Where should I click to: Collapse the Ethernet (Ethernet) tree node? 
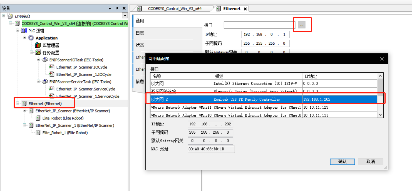click(x=18, y=103)
